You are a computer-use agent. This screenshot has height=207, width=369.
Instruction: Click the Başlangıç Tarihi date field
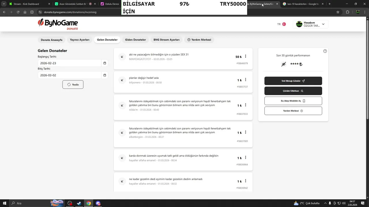69,63
